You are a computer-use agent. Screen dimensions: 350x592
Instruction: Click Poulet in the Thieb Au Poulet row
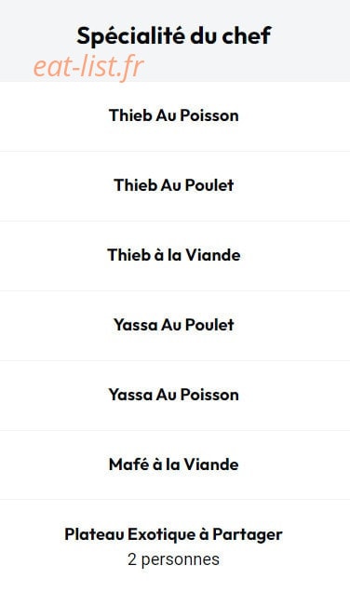point(209,185)
